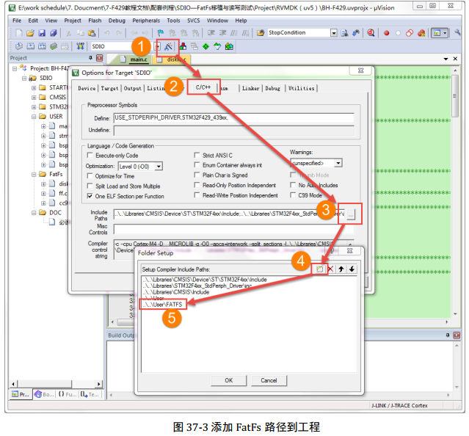Move path up with the up arrow icon
Viewport: 469px width, 436px height.
pos(341,269)
